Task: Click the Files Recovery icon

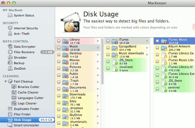Action: (x=10, y=52)
